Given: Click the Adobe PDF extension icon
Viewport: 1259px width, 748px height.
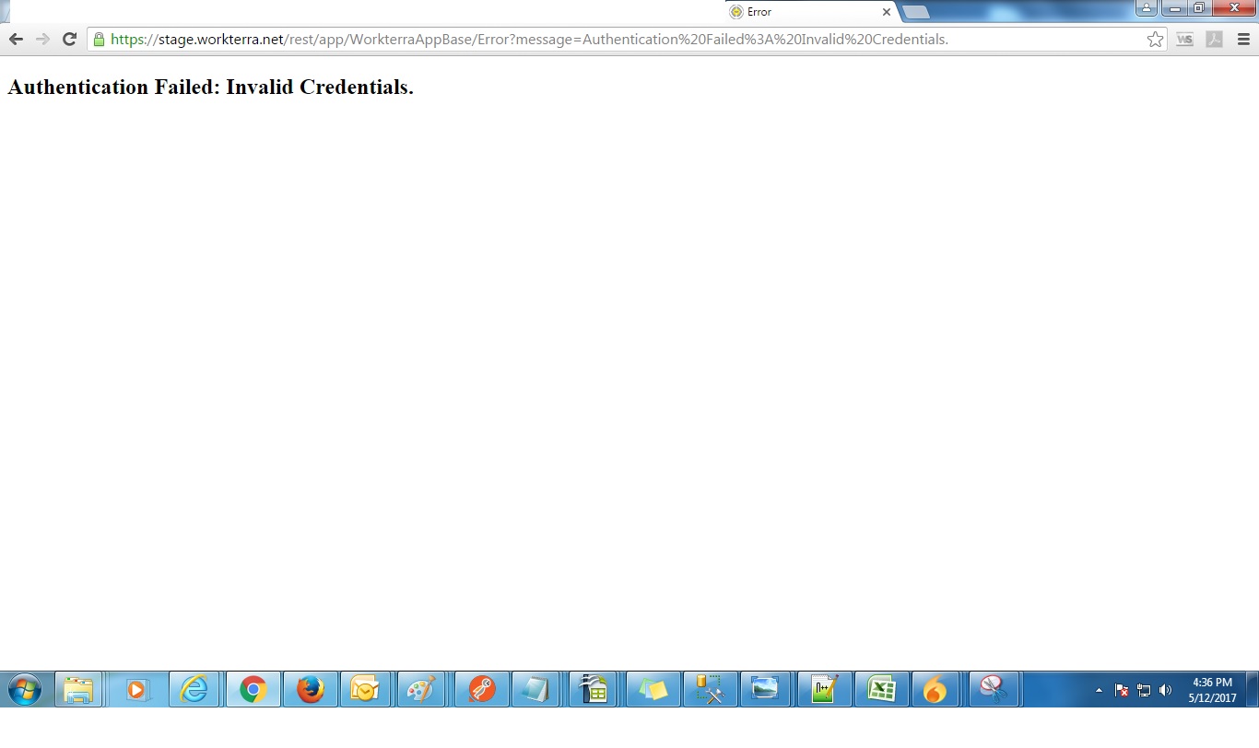Looking at the screenshot, I should point(1215,40).
